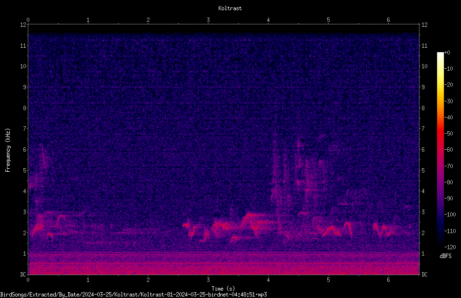461x298 pixels.
Task: Click the file path text at bottom
Action: point(133,295)
